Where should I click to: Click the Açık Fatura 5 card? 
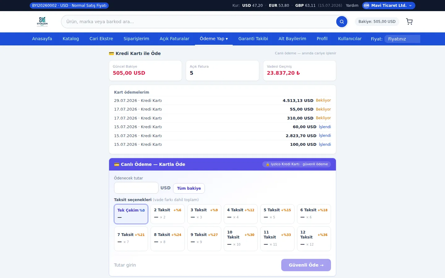[222, 70]
